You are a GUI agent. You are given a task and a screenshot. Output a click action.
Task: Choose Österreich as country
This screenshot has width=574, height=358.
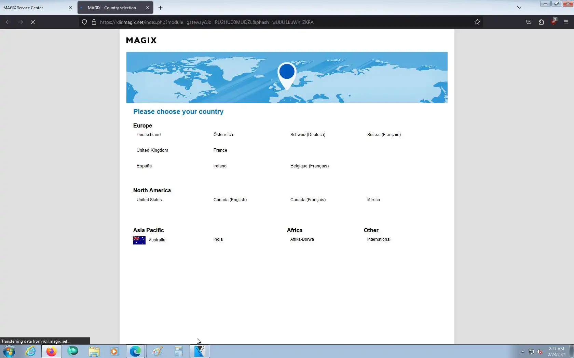click(x=223, y=135)
